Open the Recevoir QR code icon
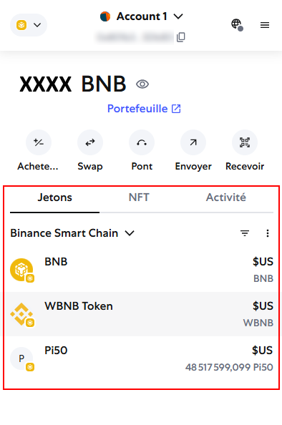The width and height of the screenshot is (282, 425). pyautogui.click(x=245, y=142)
